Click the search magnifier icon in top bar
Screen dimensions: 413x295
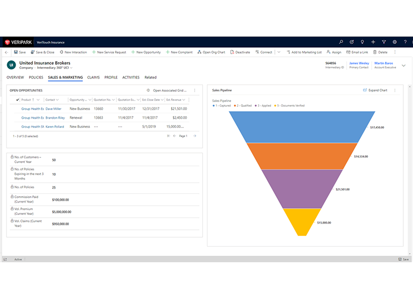[x=341, y=42]
